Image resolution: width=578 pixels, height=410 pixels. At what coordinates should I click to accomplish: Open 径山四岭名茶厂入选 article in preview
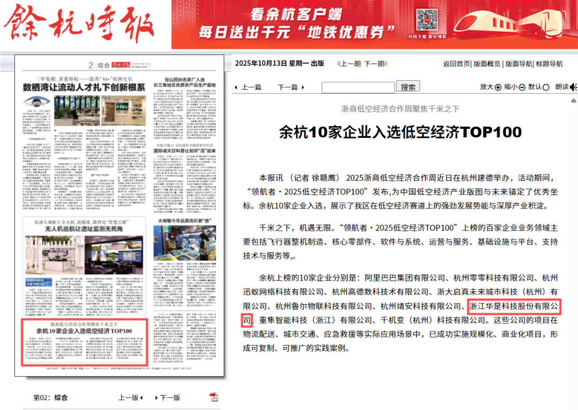185,82
